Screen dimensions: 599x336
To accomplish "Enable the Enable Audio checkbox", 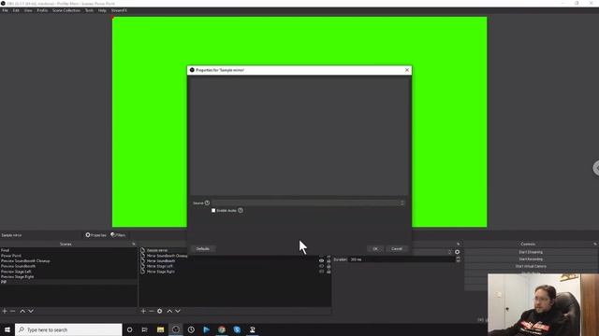I will click(213, 210).
